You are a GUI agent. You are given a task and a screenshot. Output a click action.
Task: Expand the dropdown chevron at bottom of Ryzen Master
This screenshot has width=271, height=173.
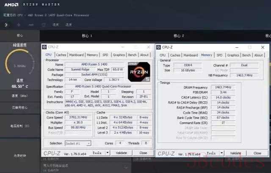click(126, 167)
